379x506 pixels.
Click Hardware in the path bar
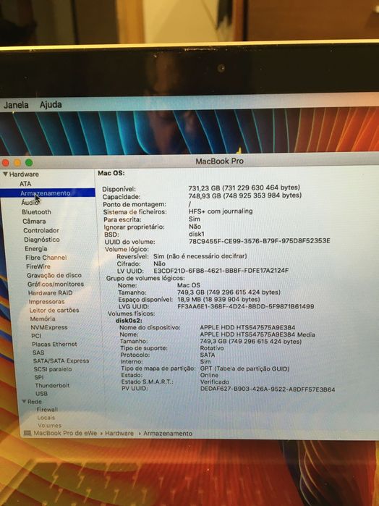(119, 434)
